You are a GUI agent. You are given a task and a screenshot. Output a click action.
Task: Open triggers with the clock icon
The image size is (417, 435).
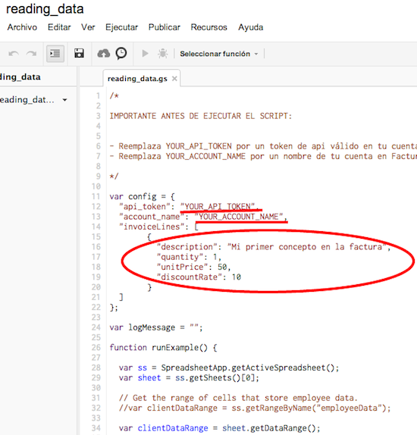(x=121, y=53)
